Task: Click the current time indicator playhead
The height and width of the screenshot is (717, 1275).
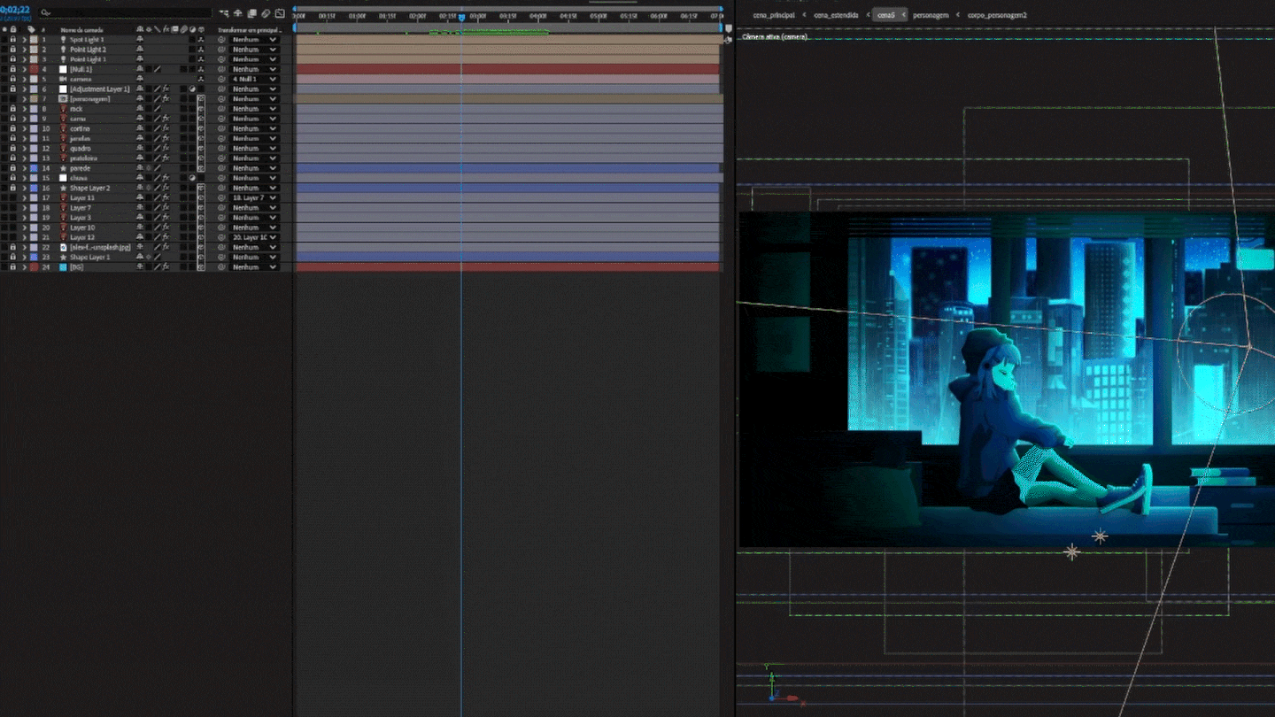Action: 461,18
